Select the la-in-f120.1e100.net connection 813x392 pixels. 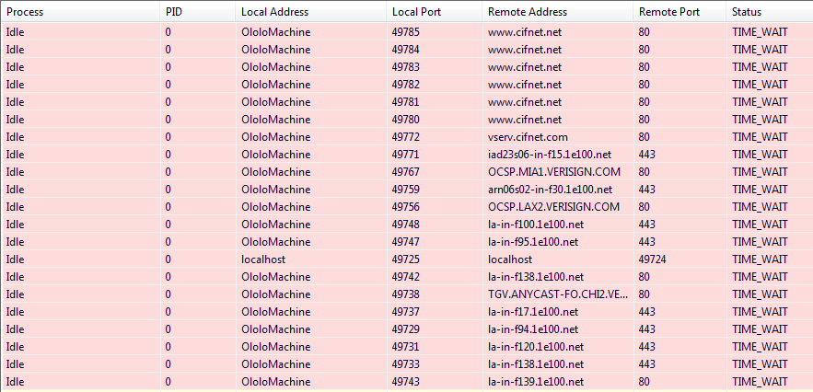[x=536, y=347]
